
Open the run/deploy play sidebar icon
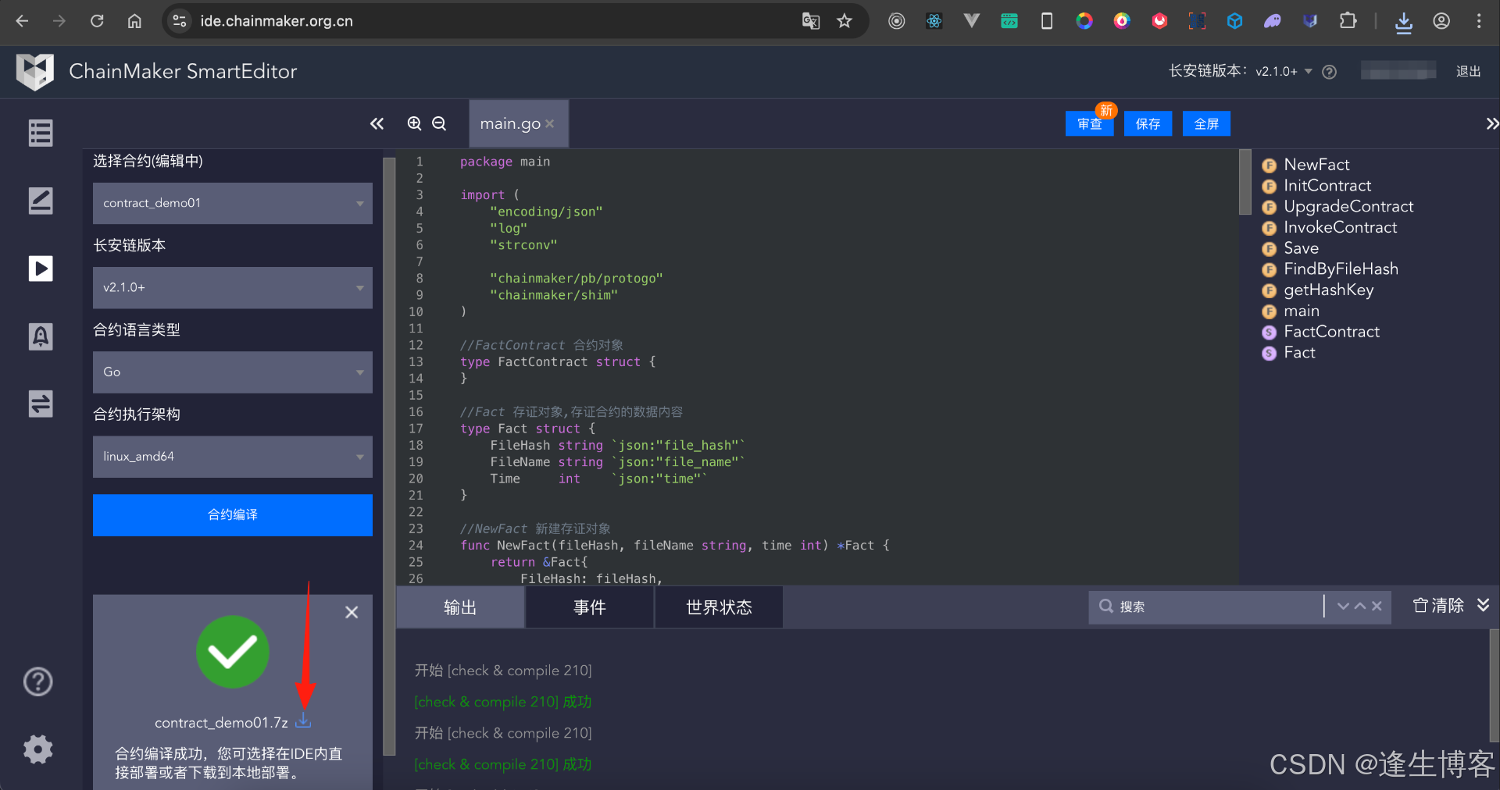(41, 269)
